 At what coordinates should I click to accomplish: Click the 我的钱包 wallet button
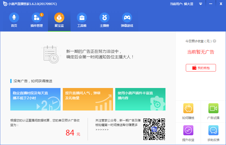tap(201, 68)
